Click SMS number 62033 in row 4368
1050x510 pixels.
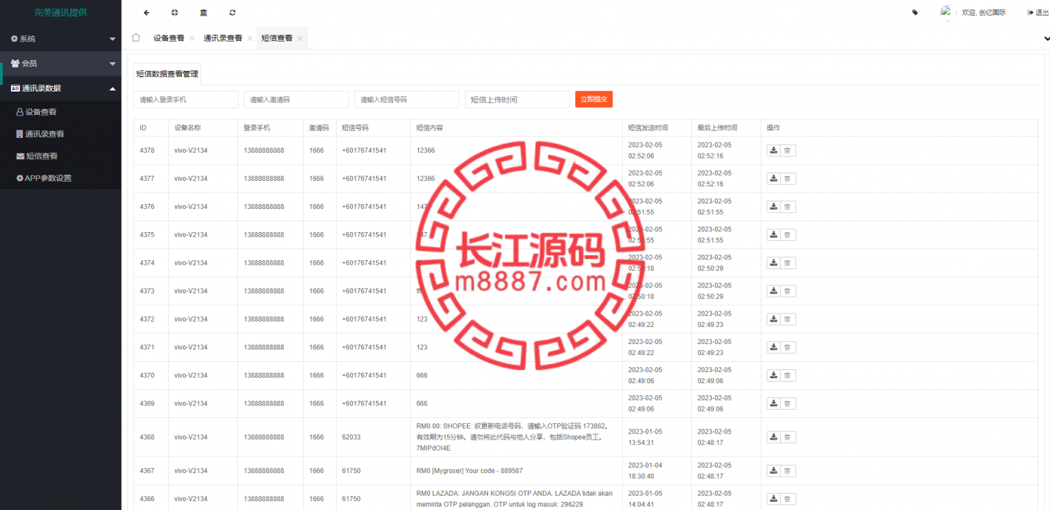351,437
